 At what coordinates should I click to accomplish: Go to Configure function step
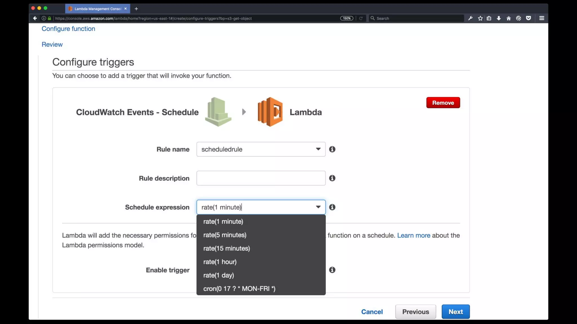(68, 29)
